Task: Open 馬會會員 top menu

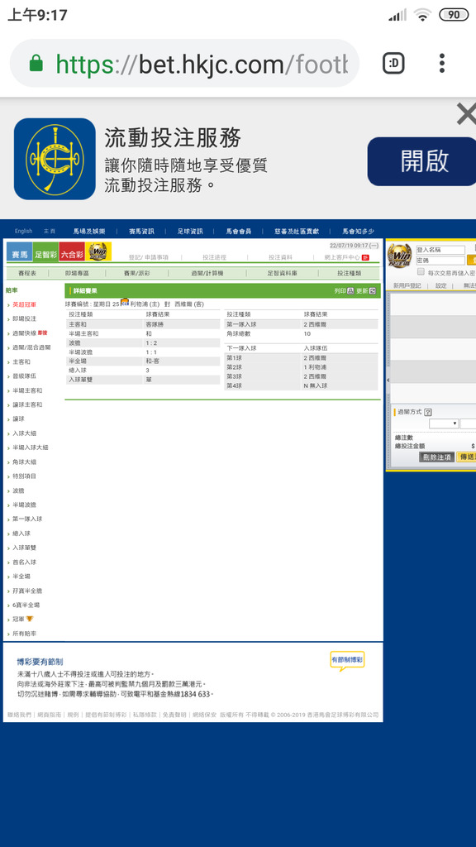Action: (x=239, y=232)
